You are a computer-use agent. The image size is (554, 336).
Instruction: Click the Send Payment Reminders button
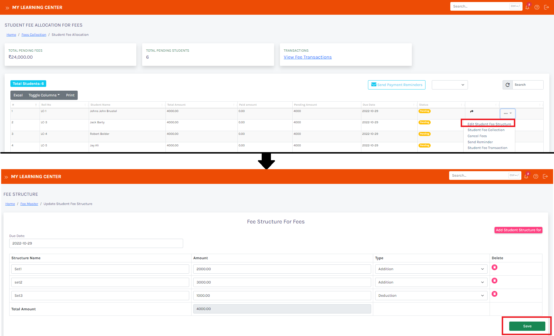396,85
